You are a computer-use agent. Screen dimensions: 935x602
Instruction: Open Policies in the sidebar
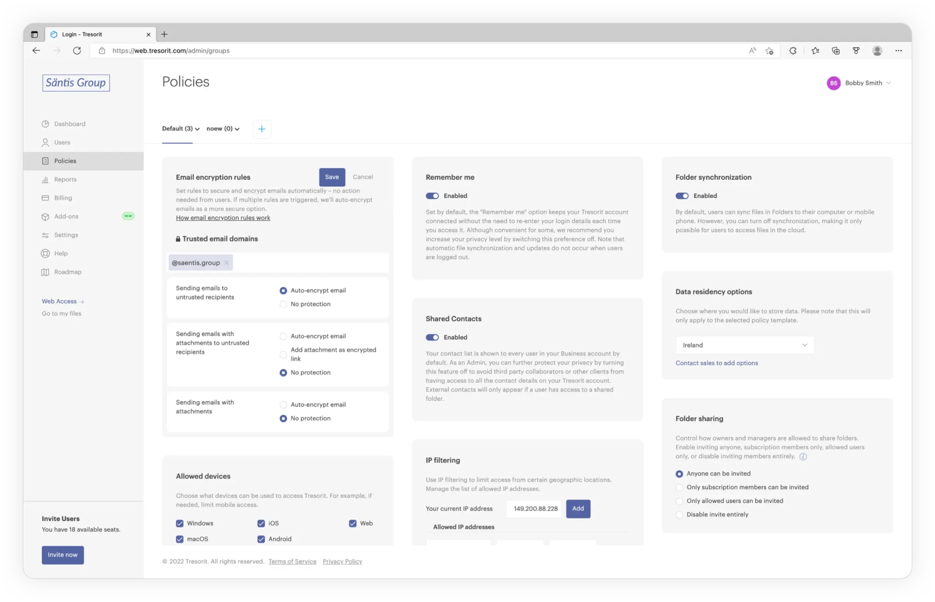(x=83, y=161)
